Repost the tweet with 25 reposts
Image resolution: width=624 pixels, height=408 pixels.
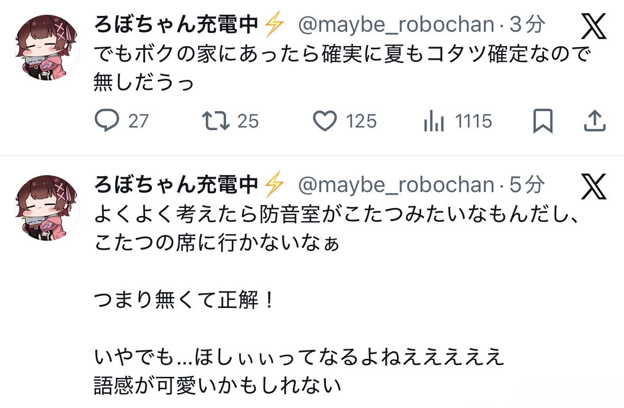216,121
